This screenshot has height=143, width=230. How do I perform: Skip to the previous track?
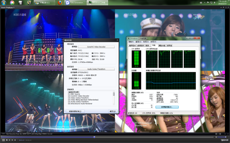(10, 140)
